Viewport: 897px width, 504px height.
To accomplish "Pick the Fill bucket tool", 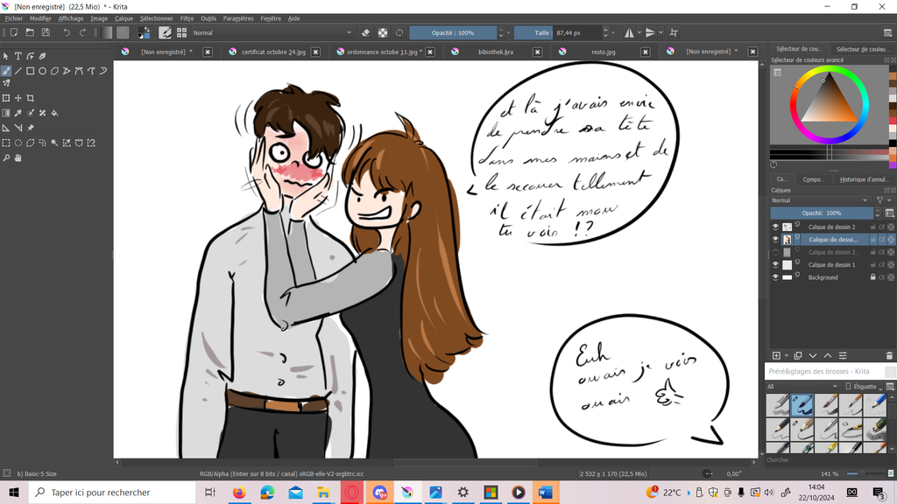I will [x=54, y=113].
